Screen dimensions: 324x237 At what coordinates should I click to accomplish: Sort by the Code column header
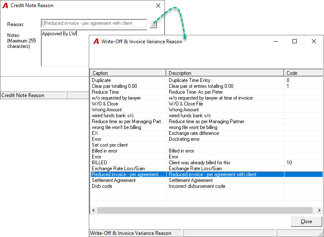(303, 73)
